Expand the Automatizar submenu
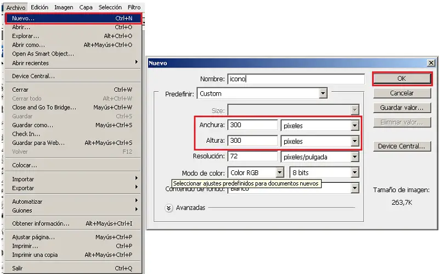This screenshot has width=439, height=274. 73,202
